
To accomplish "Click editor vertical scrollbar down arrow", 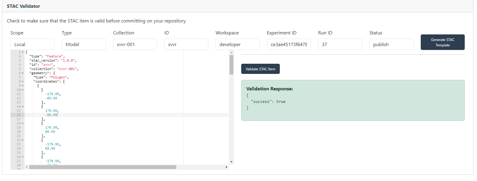I will point(231,162).
